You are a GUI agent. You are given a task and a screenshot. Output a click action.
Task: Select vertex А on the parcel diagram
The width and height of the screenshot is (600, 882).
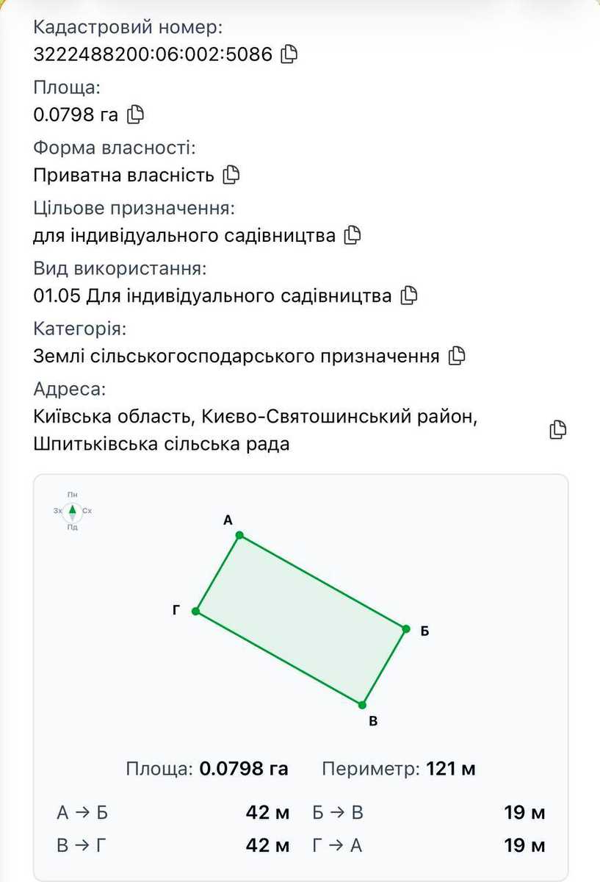239,535
